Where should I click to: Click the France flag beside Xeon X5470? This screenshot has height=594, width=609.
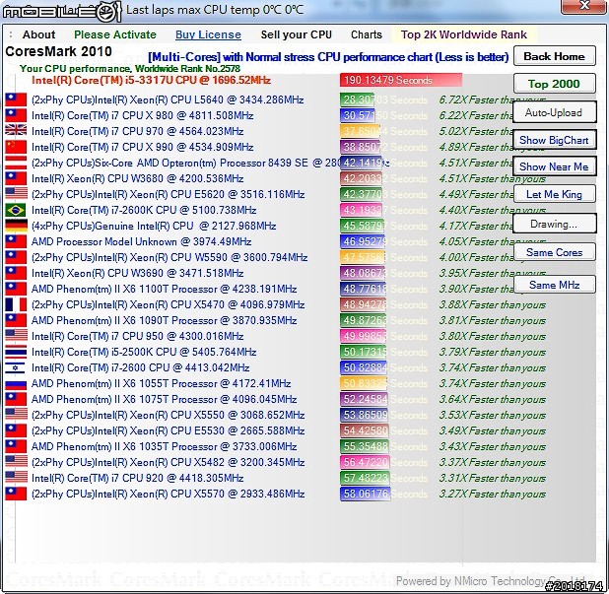coord(16,304)
